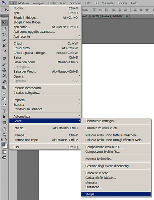Open the Livello menu
154x200 pixels.
click(52, 3)
